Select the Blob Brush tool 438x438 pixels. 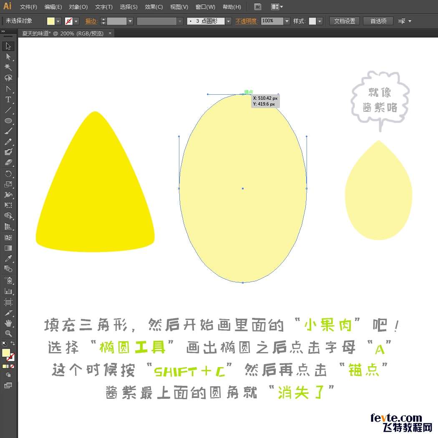(8, 152)
